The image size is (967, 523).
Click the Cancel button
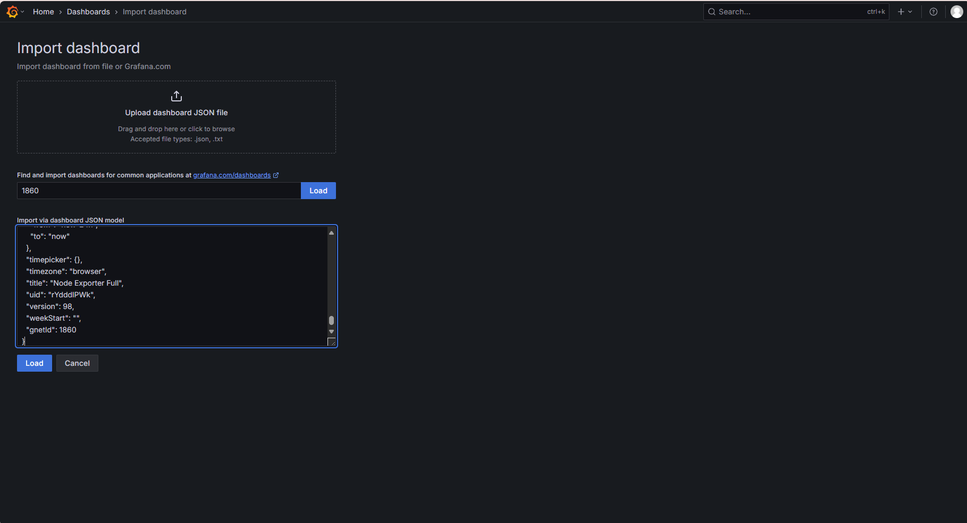pos(77,363)
